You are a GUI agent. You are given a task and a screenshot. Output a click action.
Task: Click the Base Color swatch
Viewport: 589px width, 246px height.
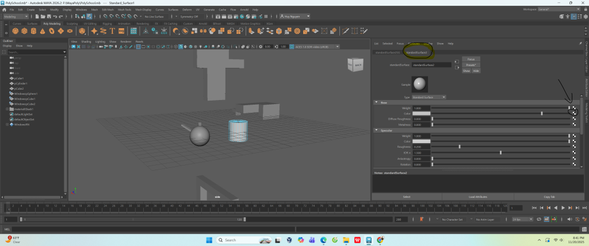pyautogui.click(x=422, y=114)
